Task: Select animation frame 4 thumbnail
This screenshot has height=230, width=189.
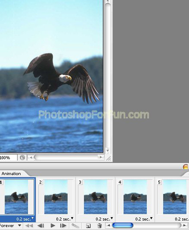Action: click(135, 197)
